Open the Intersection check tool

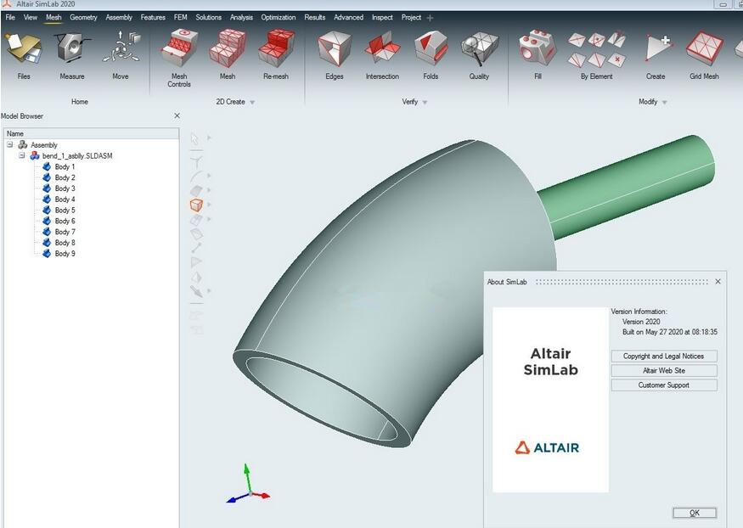click(x=382, y=55)
